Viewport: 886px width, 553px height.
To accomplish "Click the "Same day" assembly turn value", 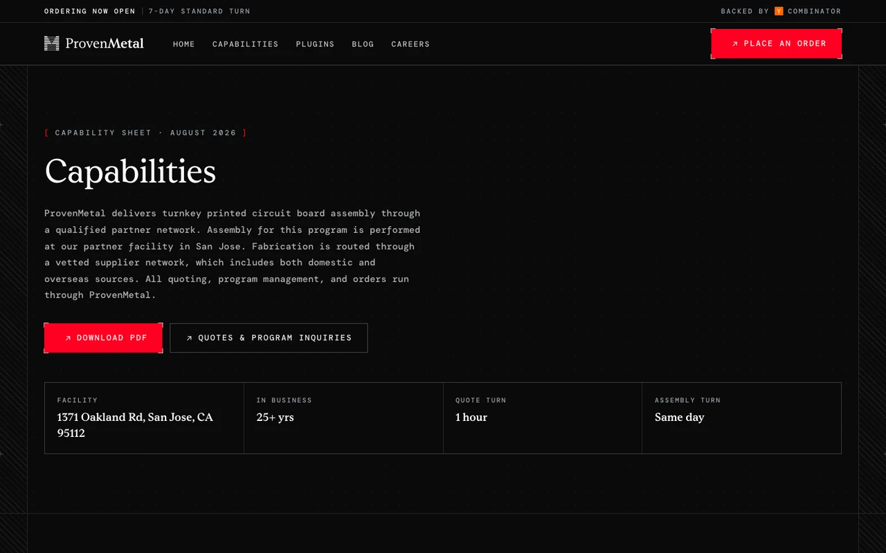I will pyautogui.click(x=680, y=418).
